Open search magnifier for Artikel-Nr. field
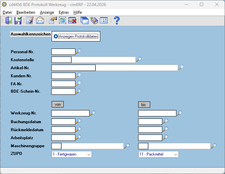Viewport: 225px width, 174px height. click(x=181, y=67)
